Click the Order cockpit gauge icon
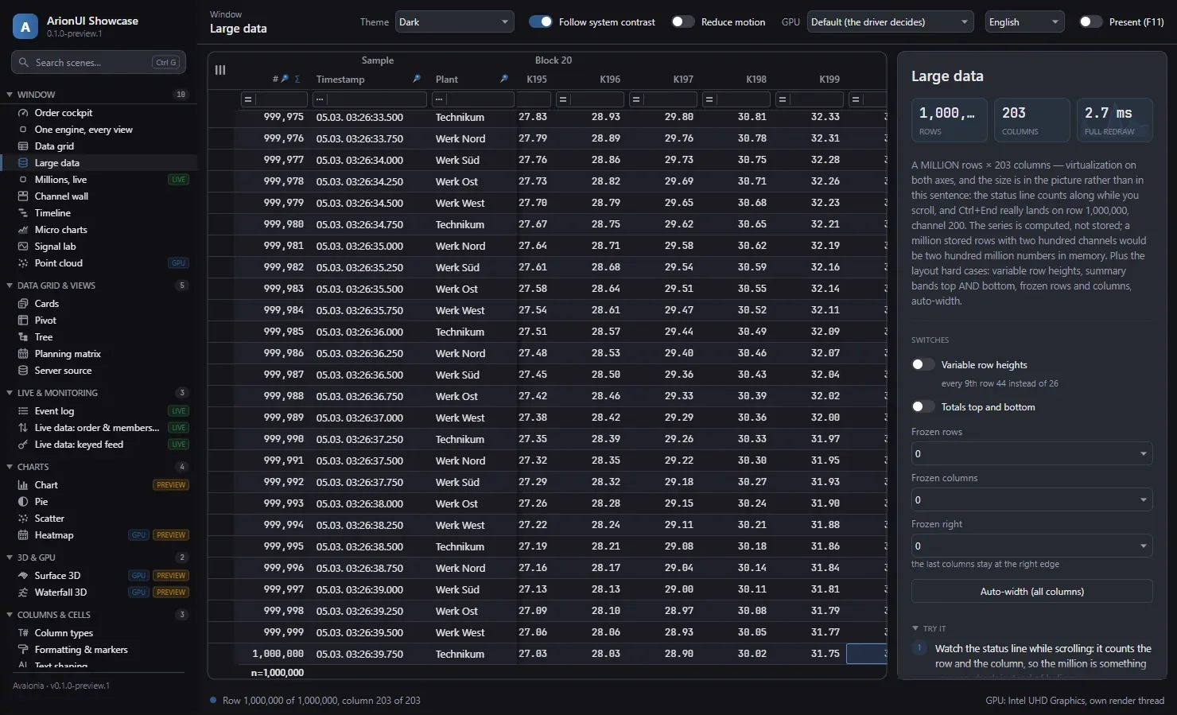The image size is (1177, 715). (23, 113)
